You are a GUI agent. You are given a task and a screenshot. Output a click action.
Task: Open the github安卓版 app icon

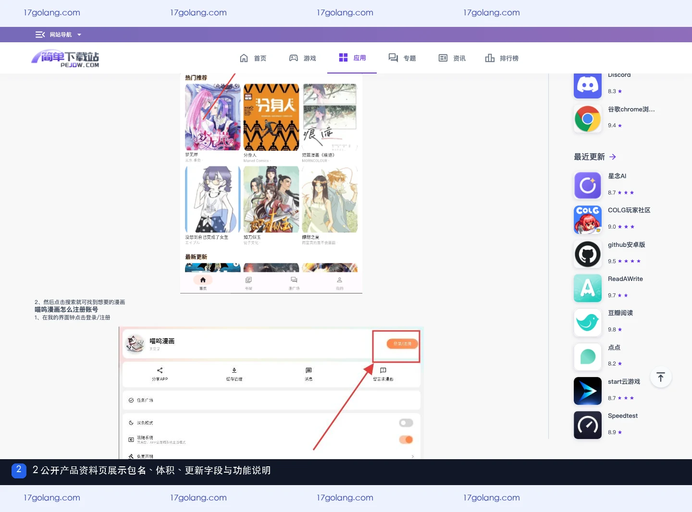tap(587, 254)
